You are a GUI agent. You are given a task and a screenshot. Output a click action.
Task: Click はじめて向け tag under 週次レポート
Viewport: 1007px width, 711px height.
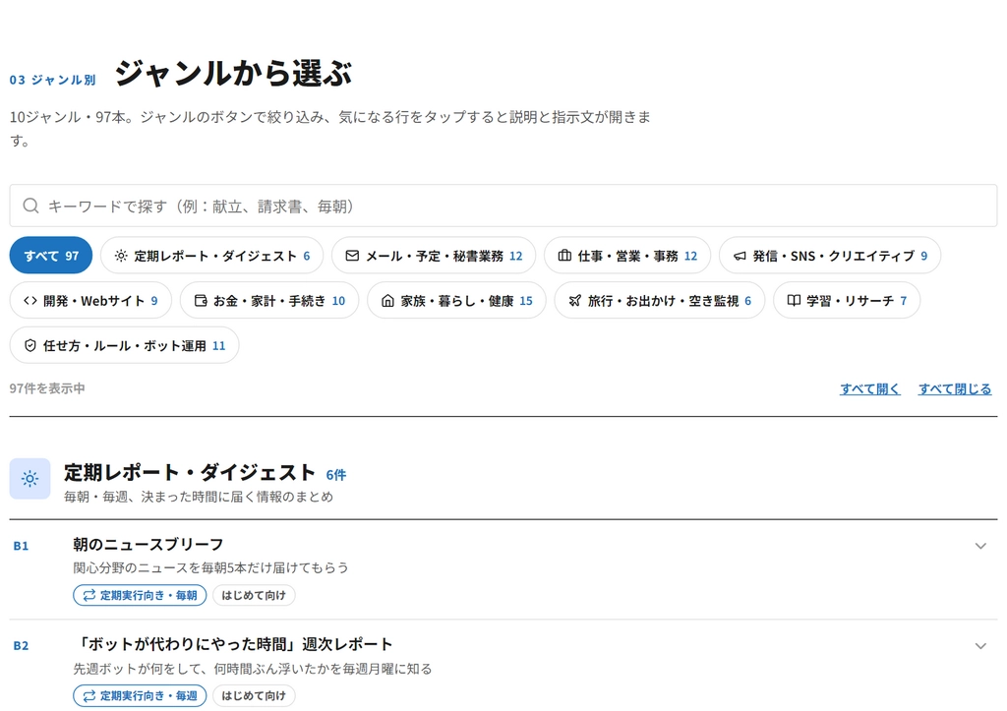coord(254,695)
